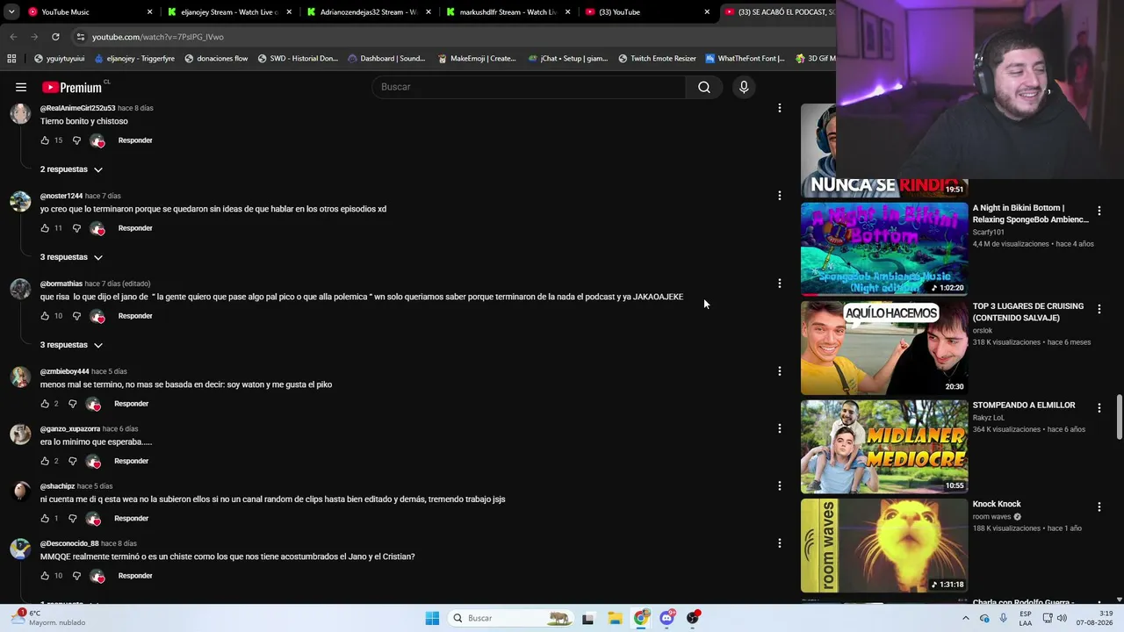Image resolution: width=1124 pixels, height=632 pixels.
Task: Reply to @noster1244's comment with Responder
Action: point(135,228)
